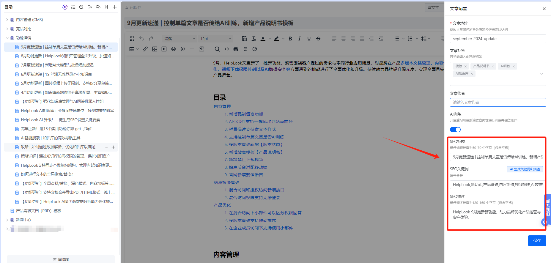Insert a video media
551x263 pixels.
click(x=164, y=49)
